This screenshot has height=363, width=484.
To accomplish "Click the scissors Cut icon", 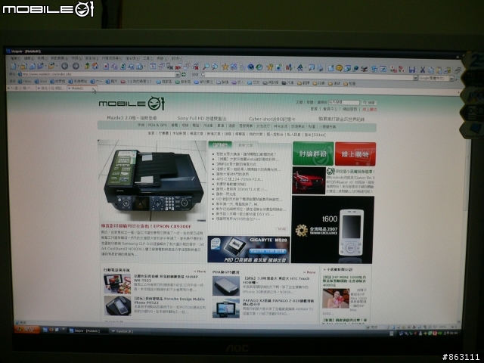I will [423, 70].
